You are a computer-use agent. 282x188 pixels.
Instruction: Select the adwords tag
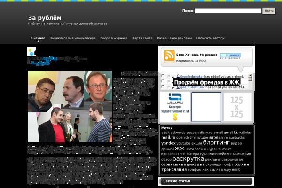[178, 133]
